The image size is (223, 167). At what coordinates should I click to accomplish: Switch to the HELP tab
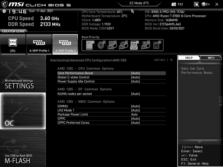click(x=189, y=58)
